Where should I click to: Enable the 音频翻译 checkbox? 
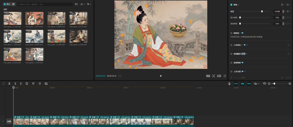point(231,54)
